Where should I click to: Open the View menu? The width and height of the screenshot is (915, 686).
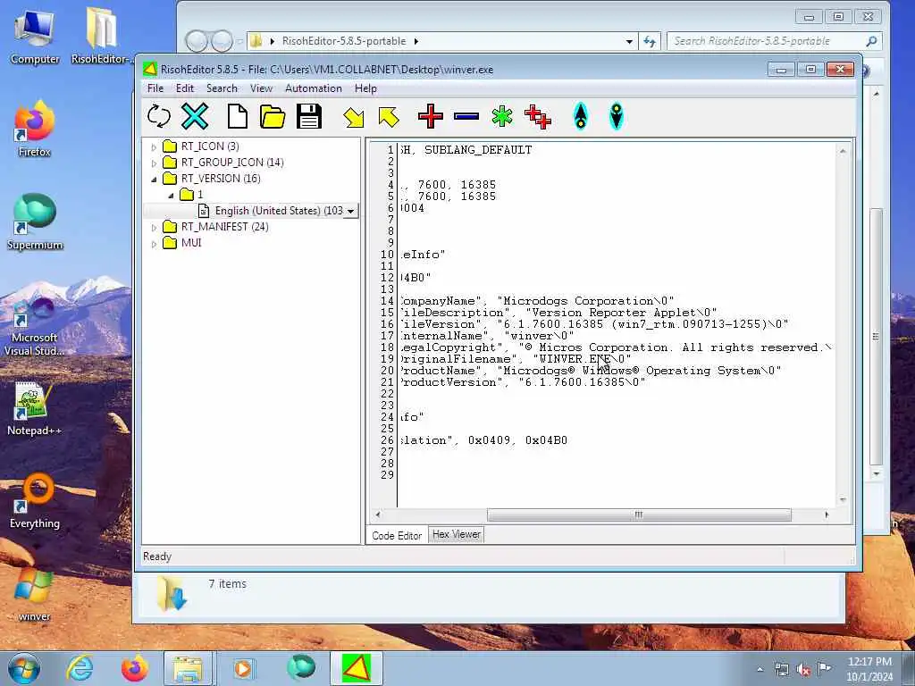261,88
